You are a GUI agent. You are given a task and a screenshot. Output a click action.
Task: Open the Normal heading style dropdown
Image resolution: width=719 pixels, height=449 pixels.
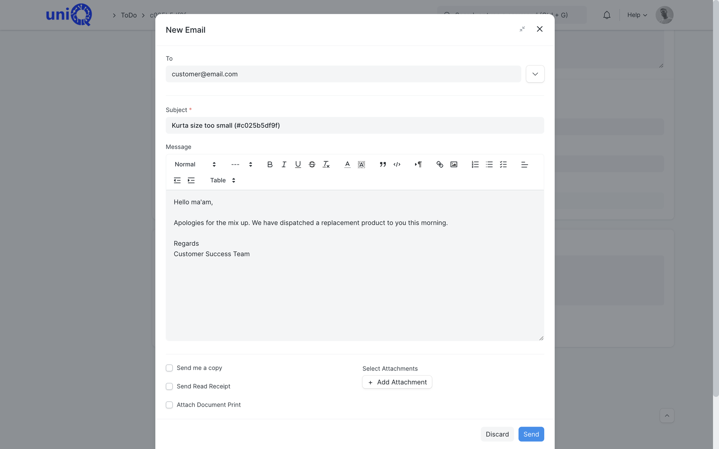[195, 164]
